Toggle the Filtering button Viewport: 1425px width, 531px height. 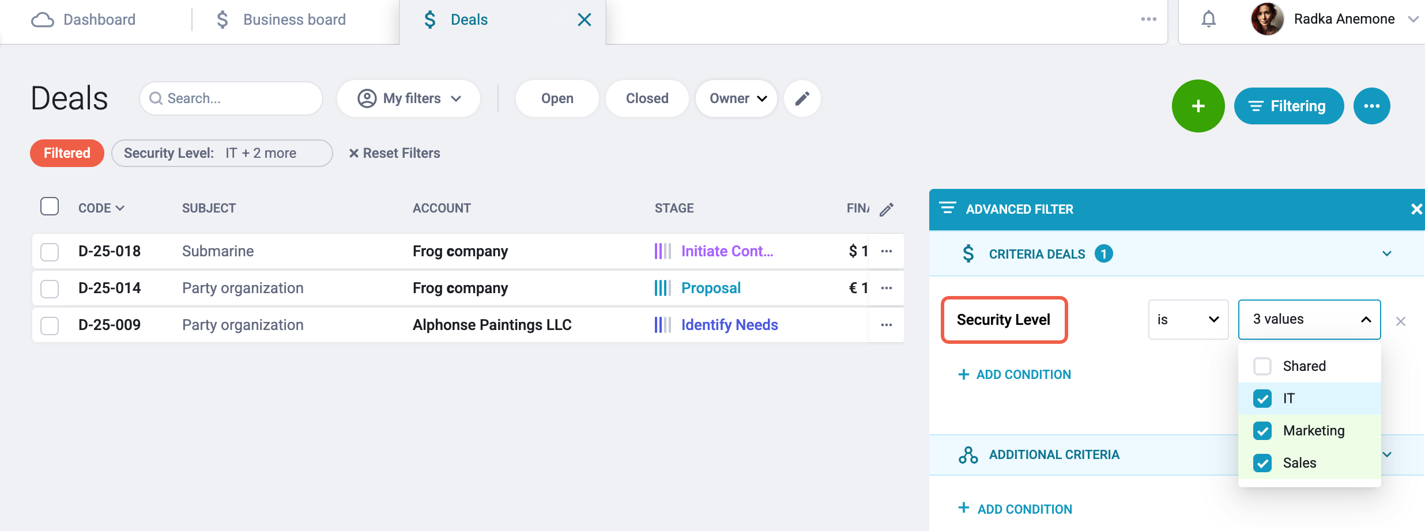click(x=1289, y=106)
